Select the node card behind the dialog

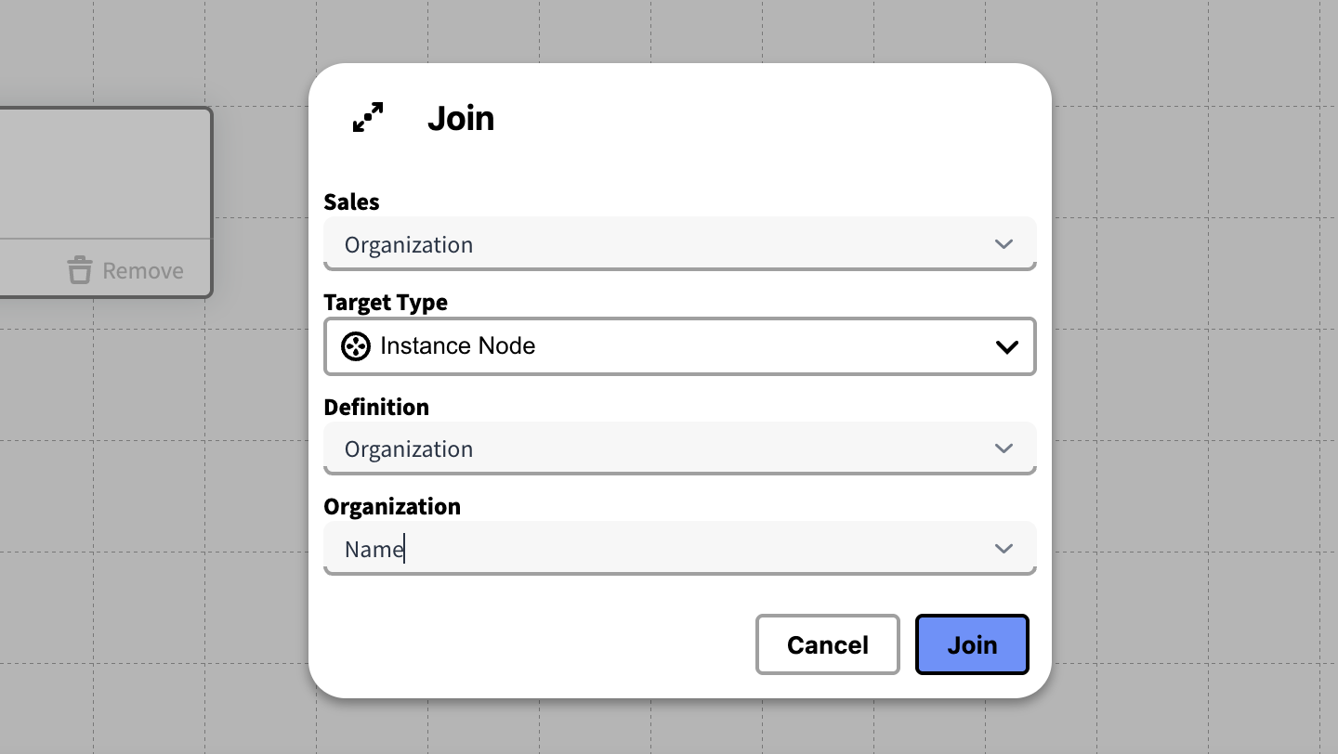(102, 174)
